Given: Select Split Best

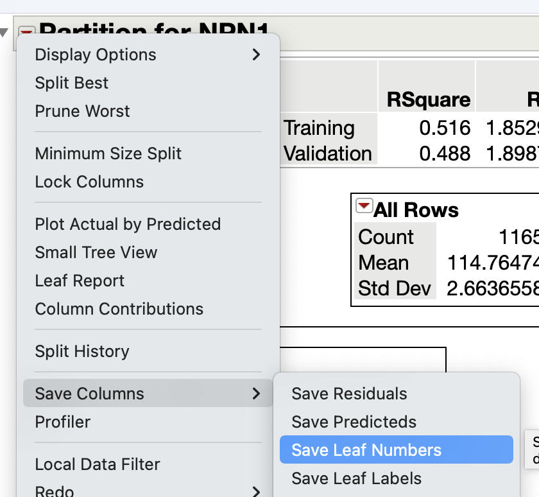Looking at the screenshot, I should coord(71,83).
